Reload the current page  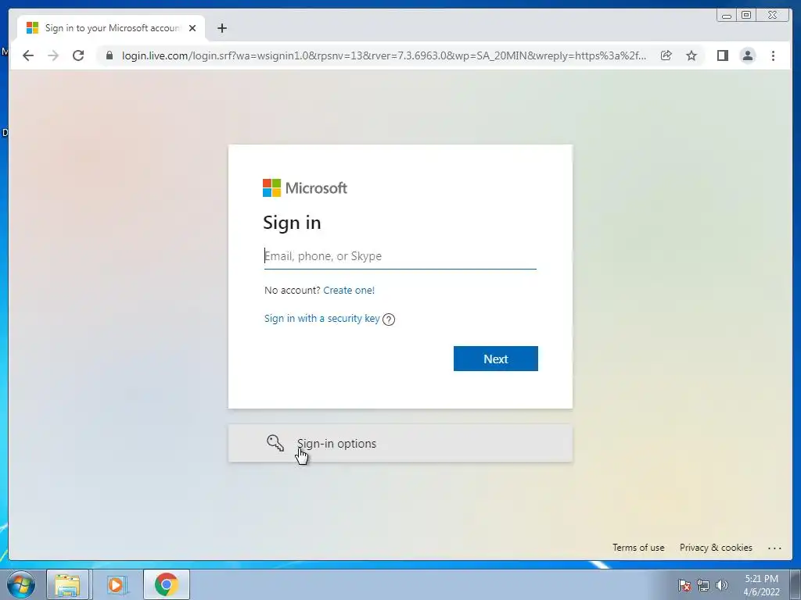(78, 55)
